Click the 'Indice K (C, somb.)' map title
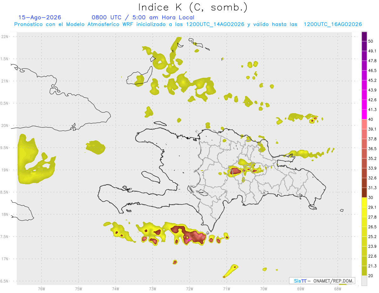Image resolution: width=379 pixels, height=293 pixels. click(x=192, y=7)
